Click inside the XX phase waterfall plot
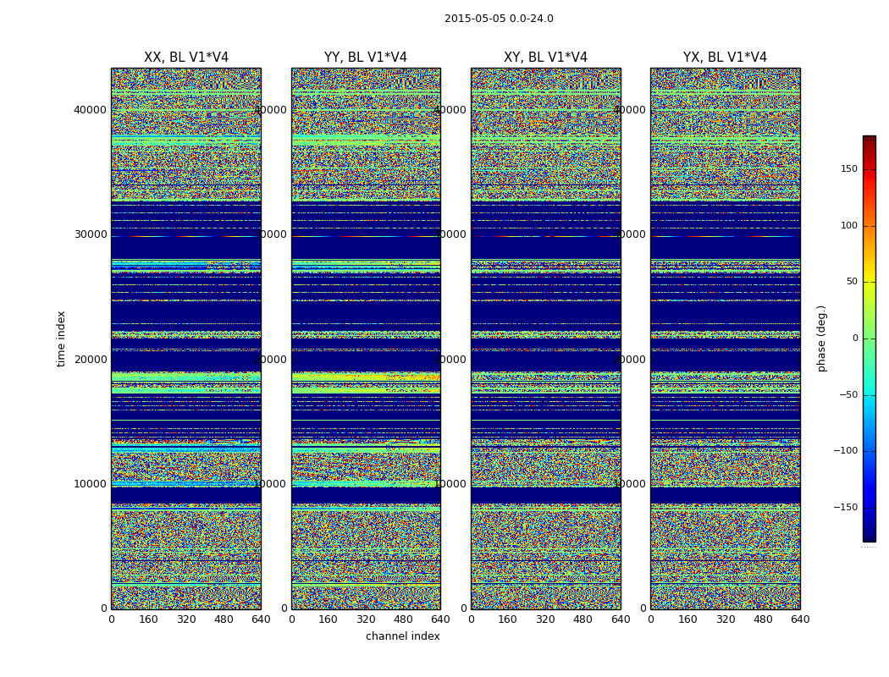889x677 pixels. [186, 338]
